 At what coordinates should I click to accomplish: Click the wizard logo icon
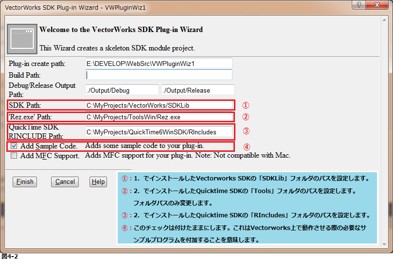(22, 39)
